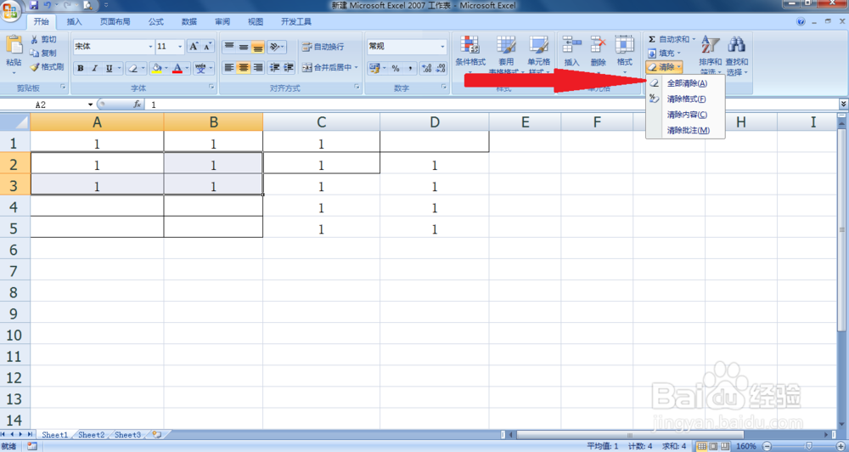Select column C header

(x=321, y=122)
